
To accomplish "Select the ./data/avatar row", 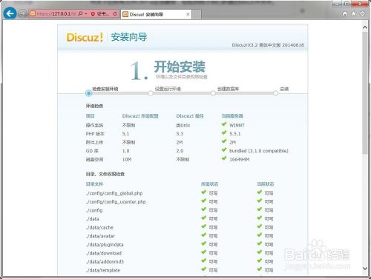I will coord(180,236).
